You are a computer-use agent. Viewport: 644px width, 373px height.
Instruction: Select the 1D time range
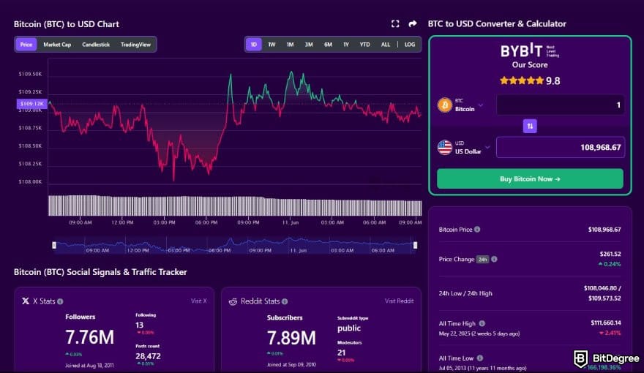point(253,45)
